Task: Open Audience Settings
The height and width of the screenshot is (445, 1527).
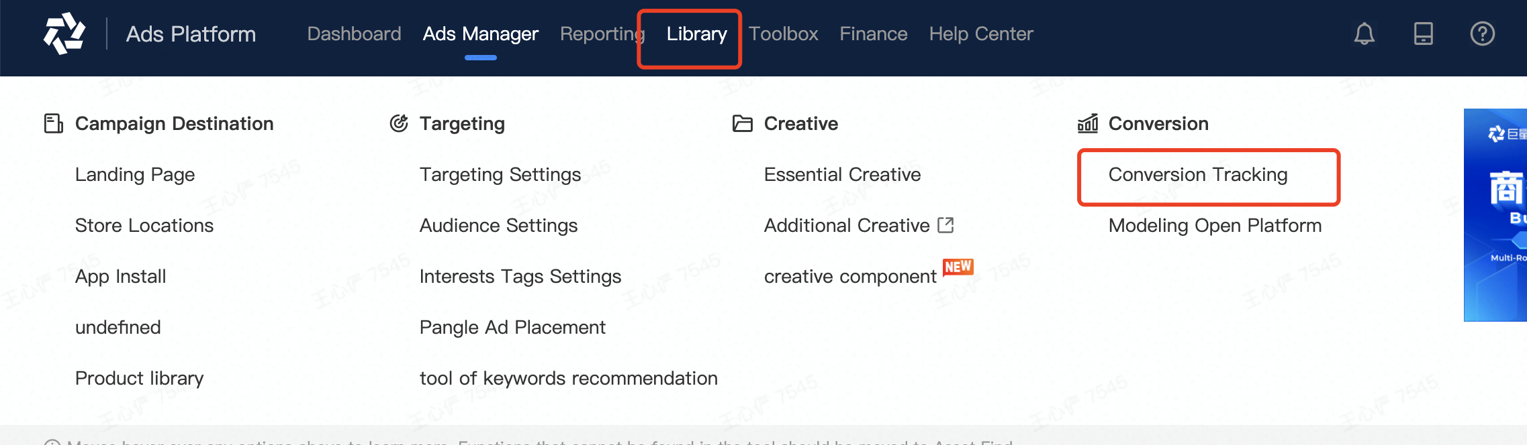Action: [498, 226]
